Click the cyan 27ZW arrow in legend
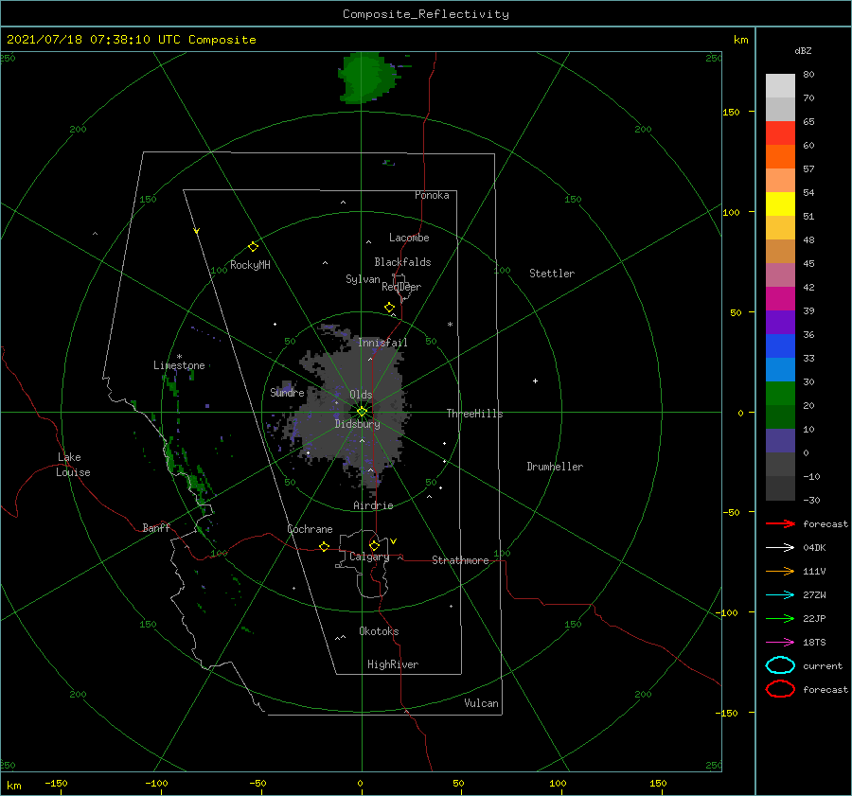 pyautogui.click(x=780, y=595)
